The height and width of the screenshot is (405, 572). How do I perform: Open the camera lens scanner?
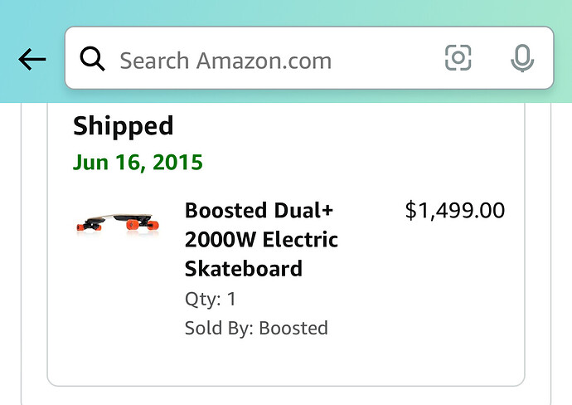[x=458, y=58]
